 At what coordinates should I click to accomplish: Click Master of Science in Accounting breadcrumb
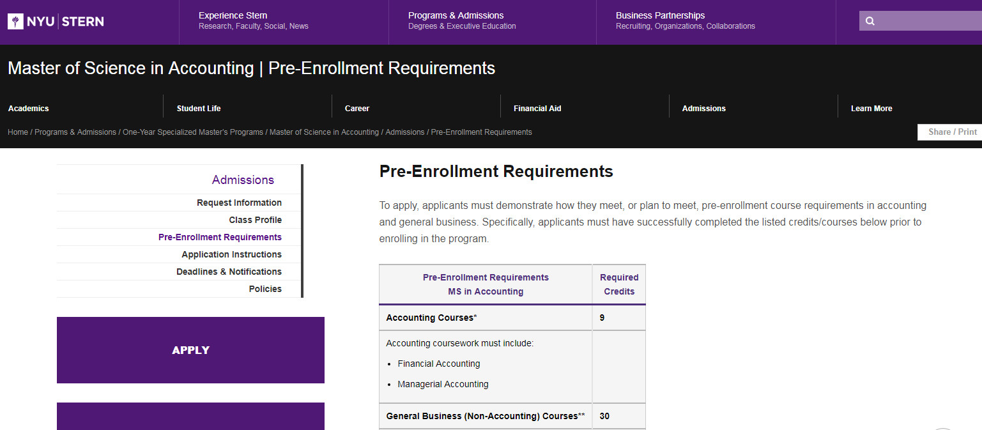coord(324,132)
